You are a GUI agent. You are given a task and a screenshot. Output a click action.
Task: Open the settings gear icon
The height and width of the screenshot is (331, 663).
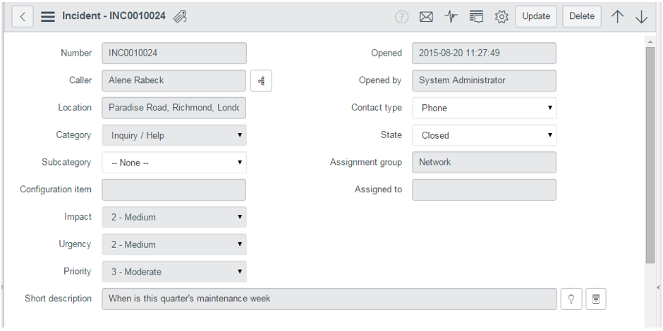click(x=501, y=17)
